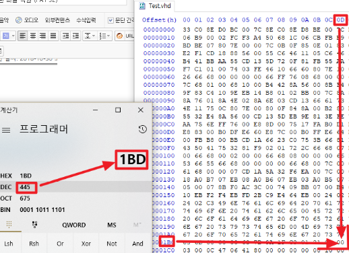Screen dimensions: 349x253
Task: Cycle the QWORD data size selector
Action: click(74, 225)
